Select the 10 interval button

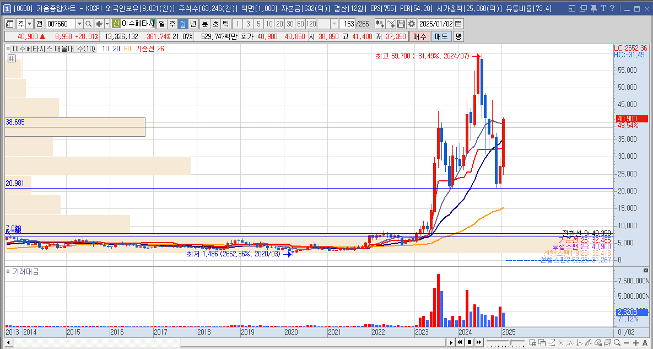269,24
